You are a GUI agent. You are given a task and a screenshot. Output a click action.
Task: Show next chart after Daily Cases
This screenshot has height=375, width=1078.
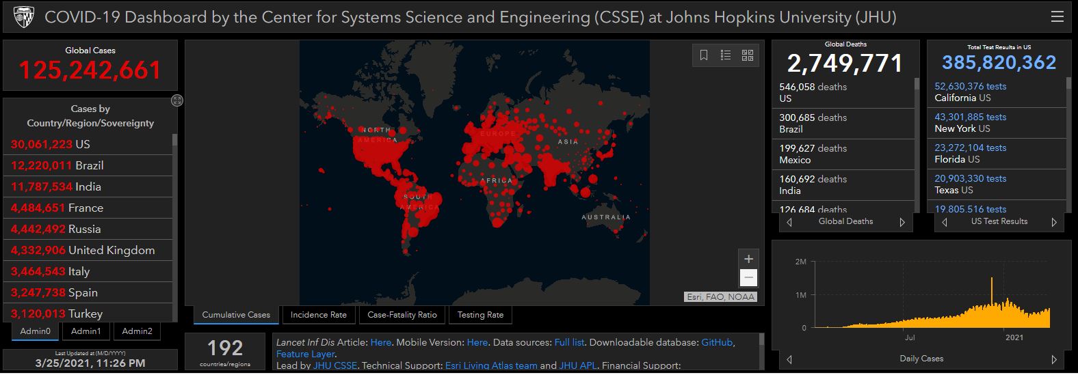(1053, 359)
